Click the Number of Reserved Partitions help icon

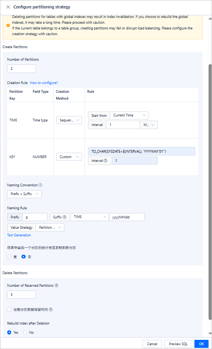click(x=57, y=286)
